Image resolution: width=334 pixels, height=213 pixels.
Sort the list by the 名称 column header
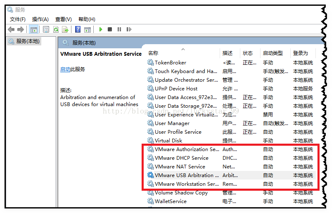[x=153, y=53]
